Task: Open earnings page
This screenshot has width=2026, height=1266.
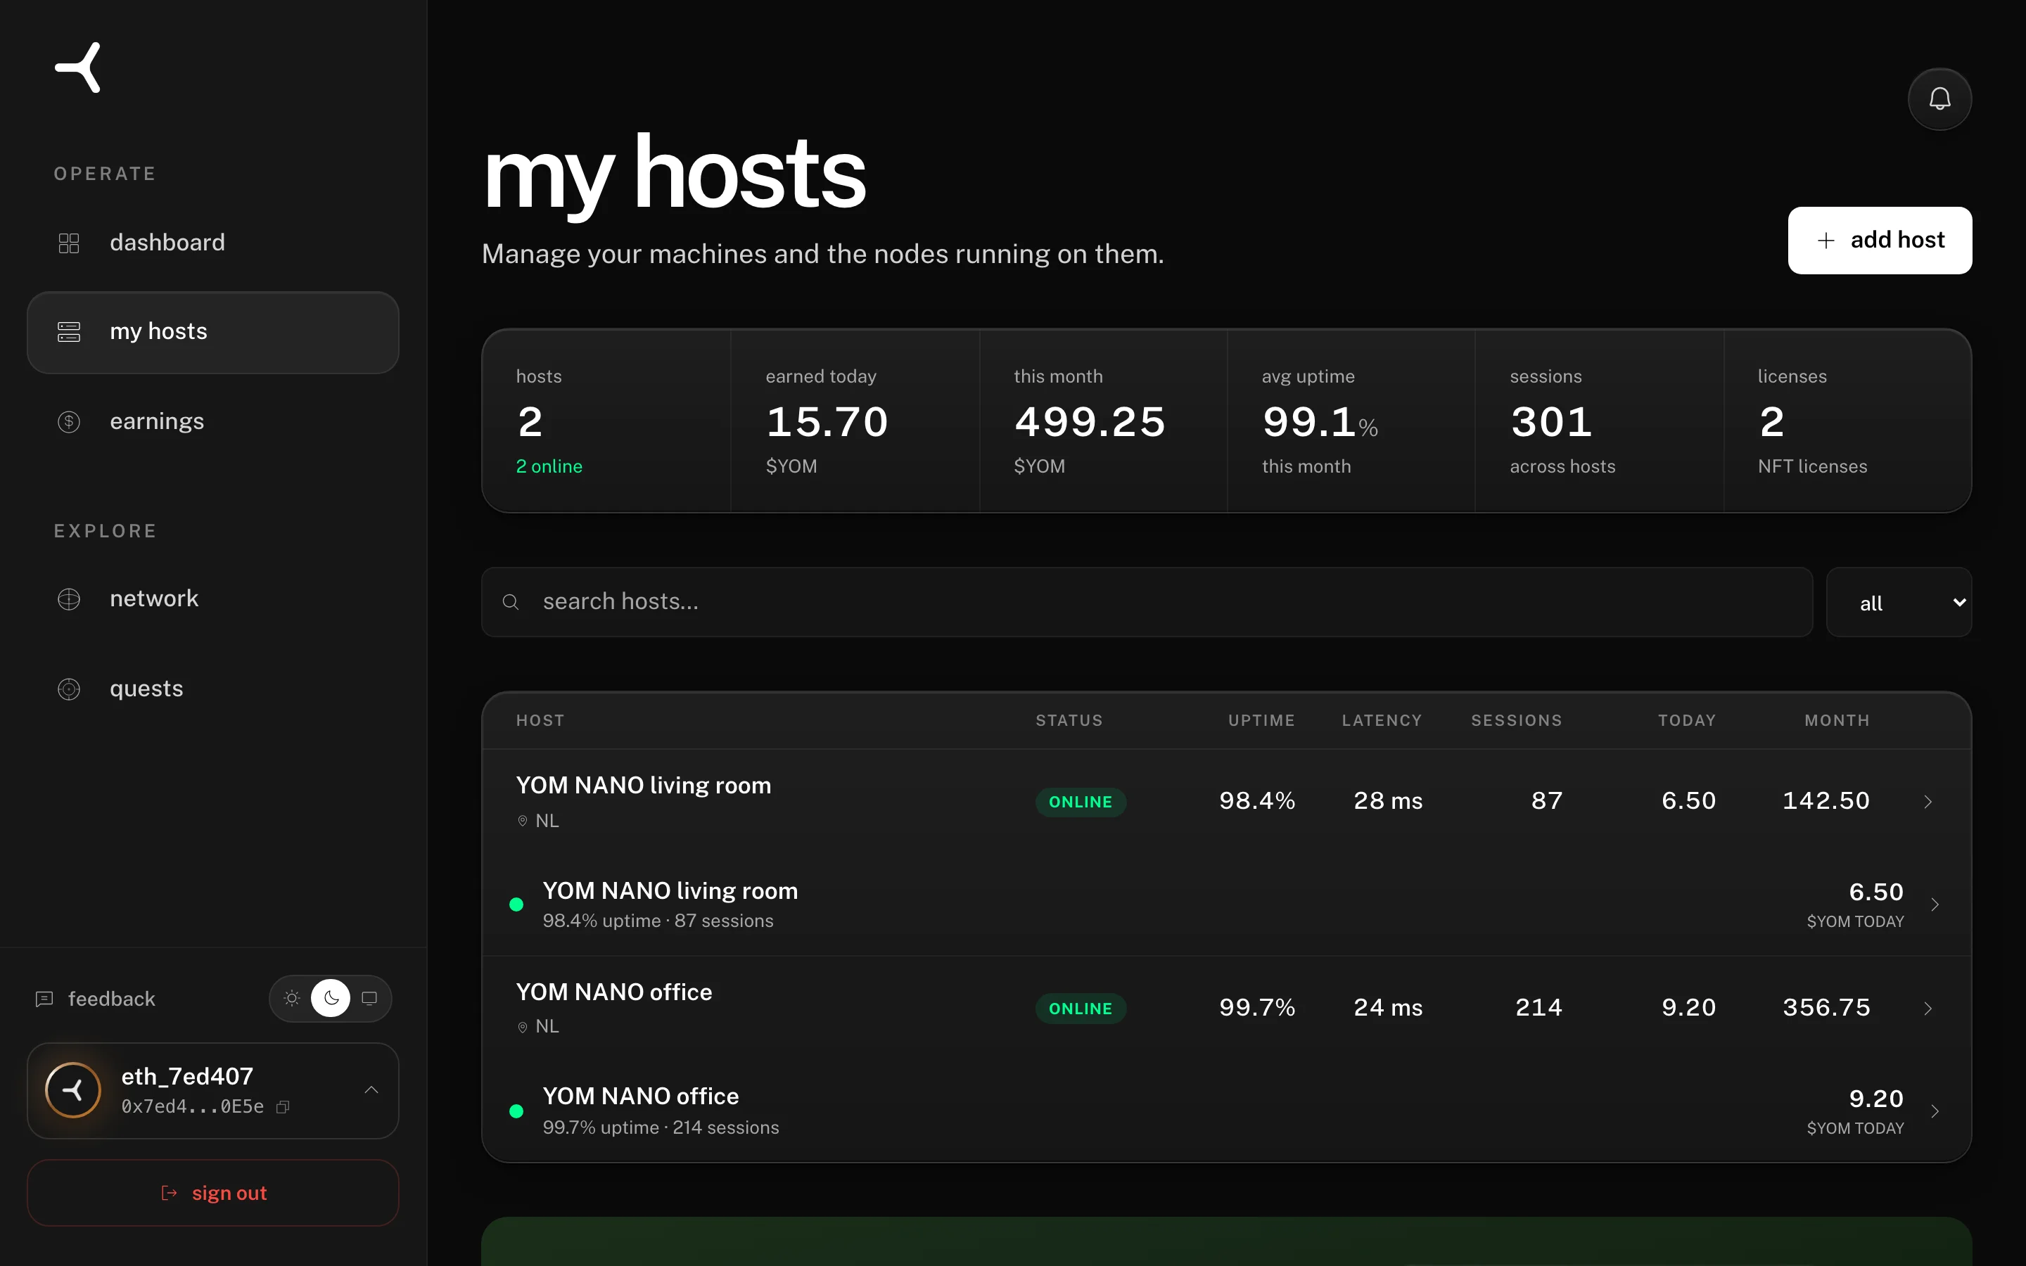Action: (212, 421)
